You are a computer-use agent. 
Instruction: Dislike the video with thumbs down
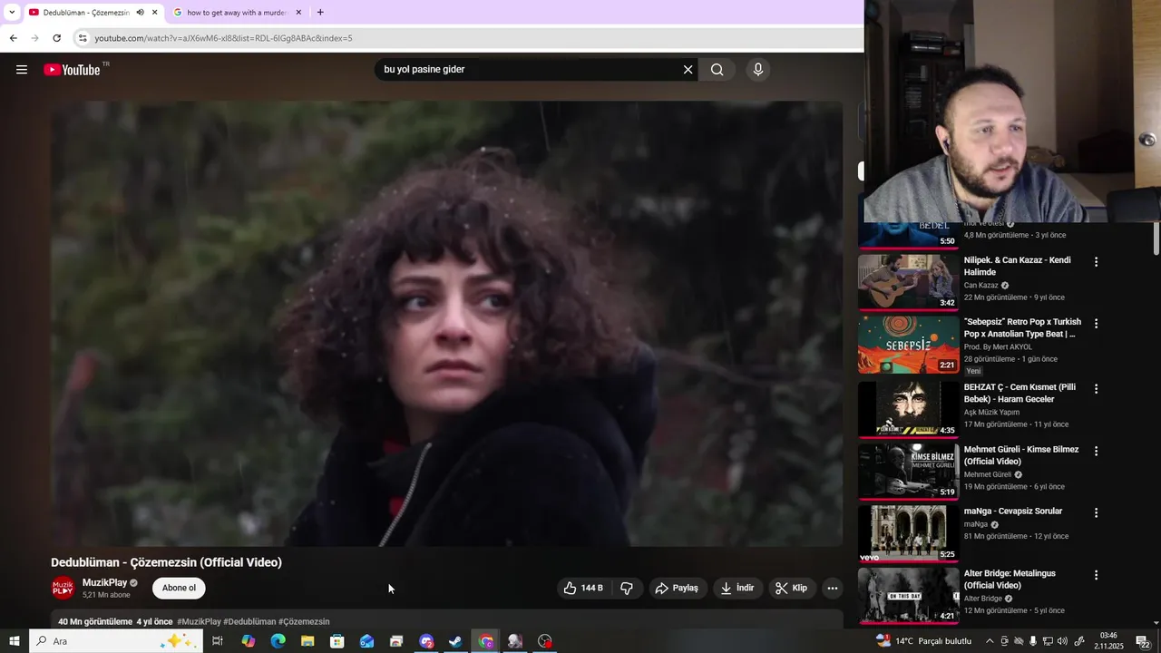point(627,588)
